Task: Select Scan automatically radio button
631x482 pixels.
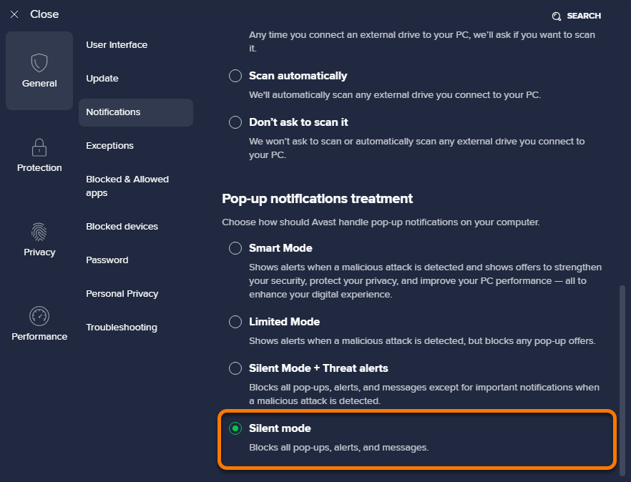Action: pos(235,76)
